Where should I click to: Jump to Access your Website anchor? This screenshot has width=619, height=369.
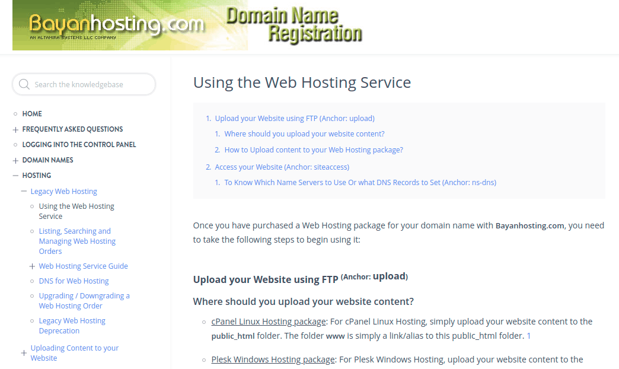[x=282, y=167]
